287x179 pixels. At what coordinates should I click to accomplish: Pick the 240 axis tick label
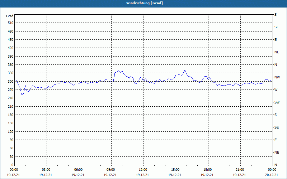(11, 98)
